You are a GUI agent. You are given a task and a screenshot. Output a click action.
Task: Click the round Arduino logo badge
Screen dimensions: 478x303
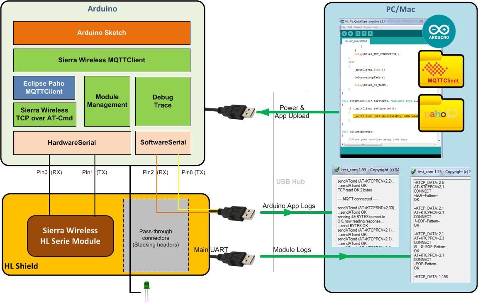(439, 32)
